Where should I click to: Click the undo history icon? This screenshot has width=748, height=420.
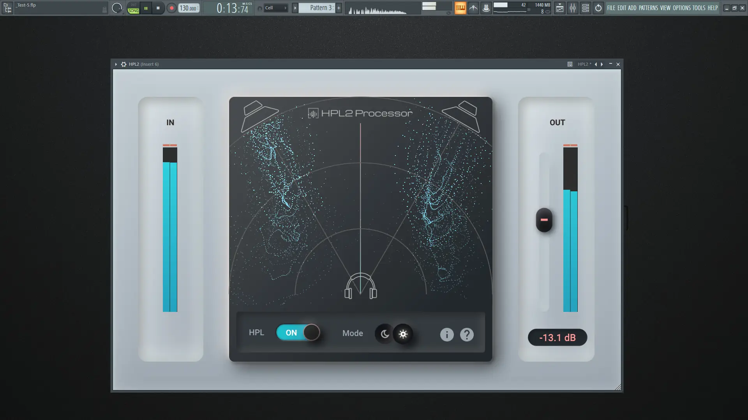[598, 8]
